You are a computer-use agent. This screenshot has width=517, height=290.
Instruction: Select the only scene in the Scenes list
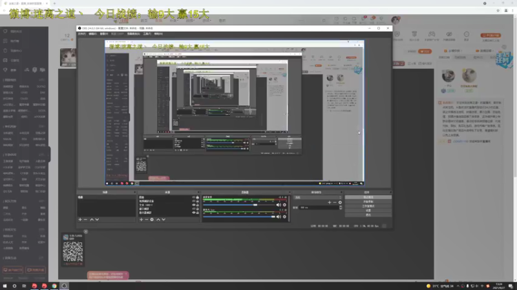point(106,197)
